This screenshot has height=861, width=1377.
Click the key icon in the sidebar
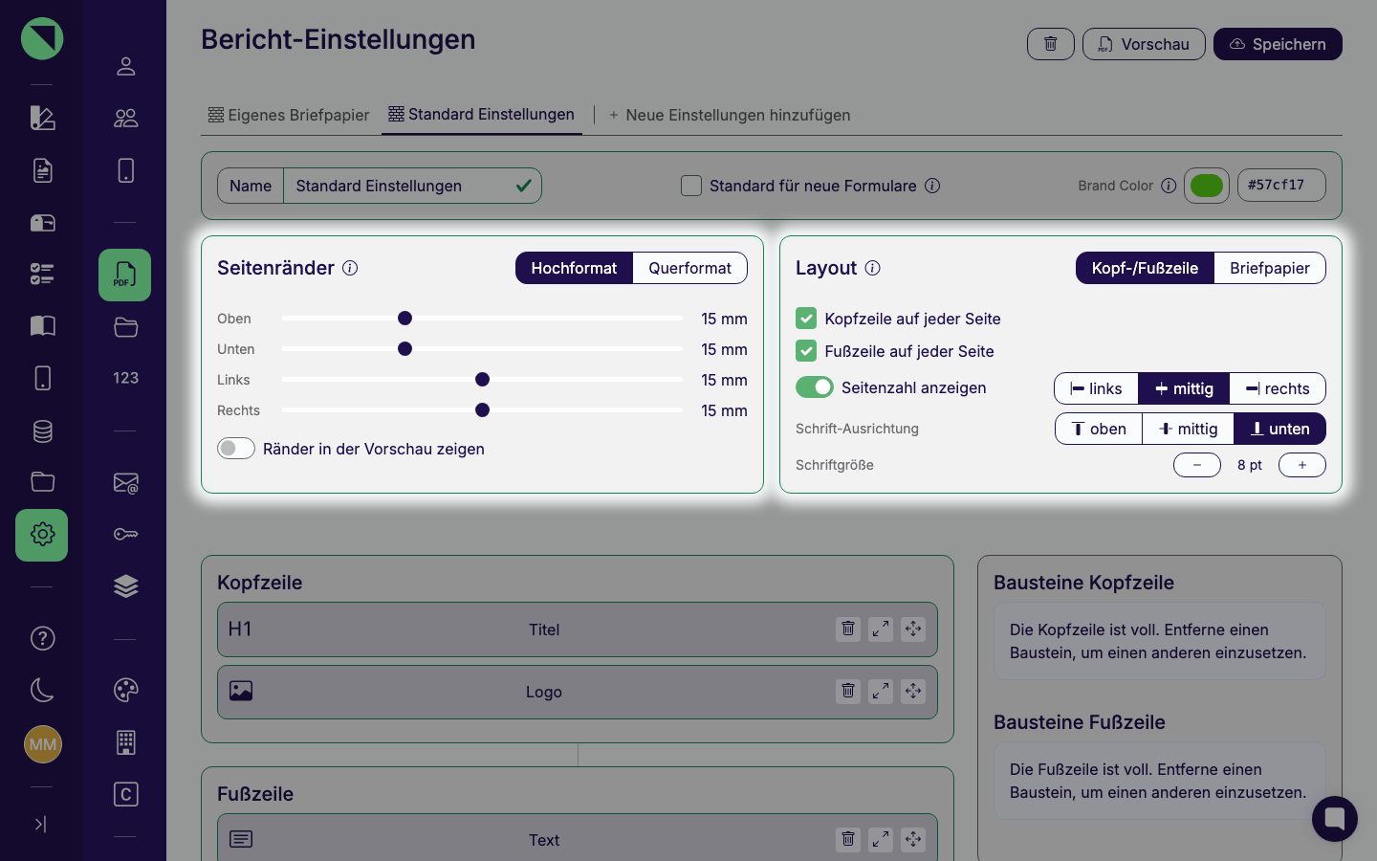125,534
